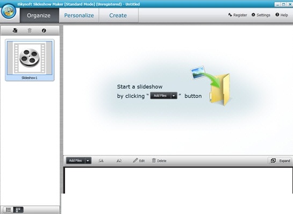Open the slideshow info icon
Screen dimensions: 293x214
pos(44,31)
